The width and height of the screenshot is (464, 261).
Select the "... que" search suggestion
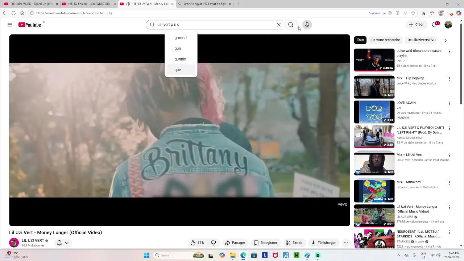[181, 70]
